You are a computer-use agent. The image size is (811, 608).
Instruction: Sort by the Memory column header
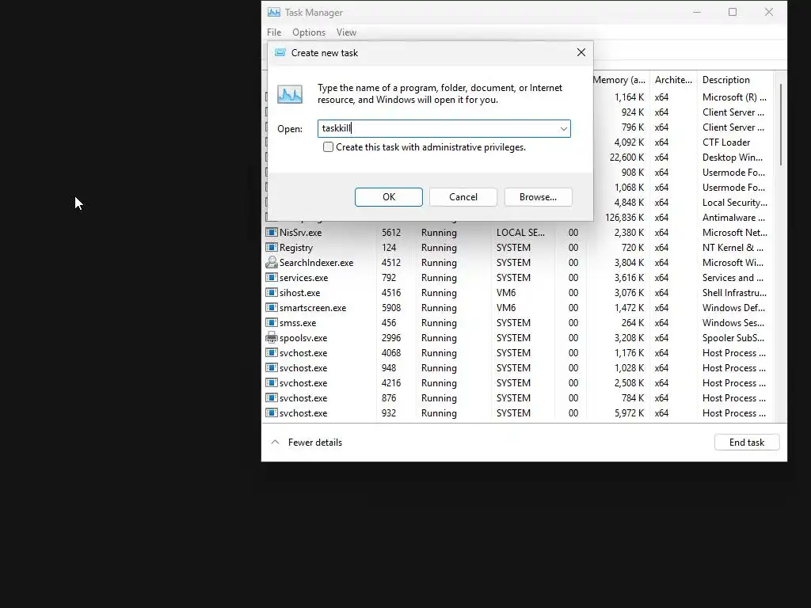619,80
